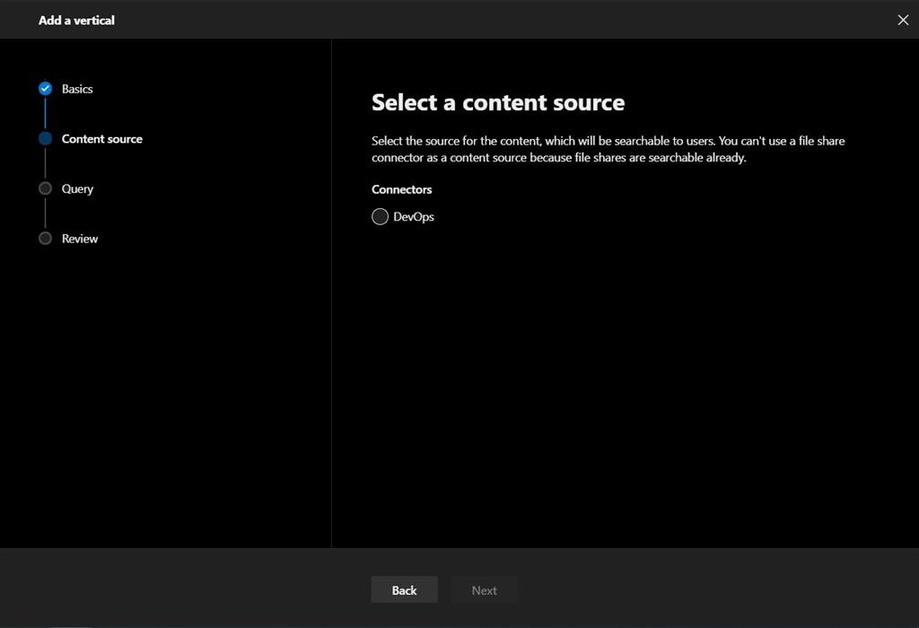Viewport: 919px width, 628px height.
Task: Click the Query step indicator circle
Action: (45, 188)
